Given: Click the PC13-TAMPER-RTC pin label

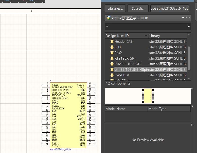Looking at the screenshot, I should (62, 87).
